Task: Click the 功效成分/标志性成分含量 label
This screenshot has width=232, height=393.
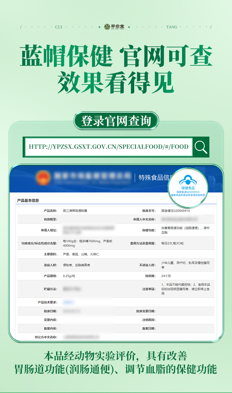Action: pyautogui.click(x=39, y=243)
